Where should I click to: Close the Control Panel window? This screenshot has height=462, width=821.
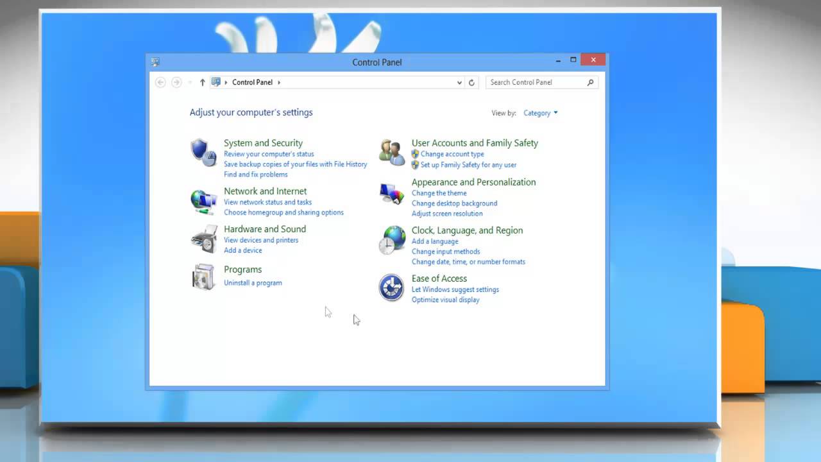click(x=593, y=60)
